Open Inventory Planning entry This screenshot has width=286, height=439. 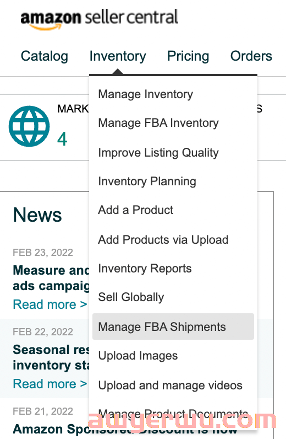click(147, 181)
